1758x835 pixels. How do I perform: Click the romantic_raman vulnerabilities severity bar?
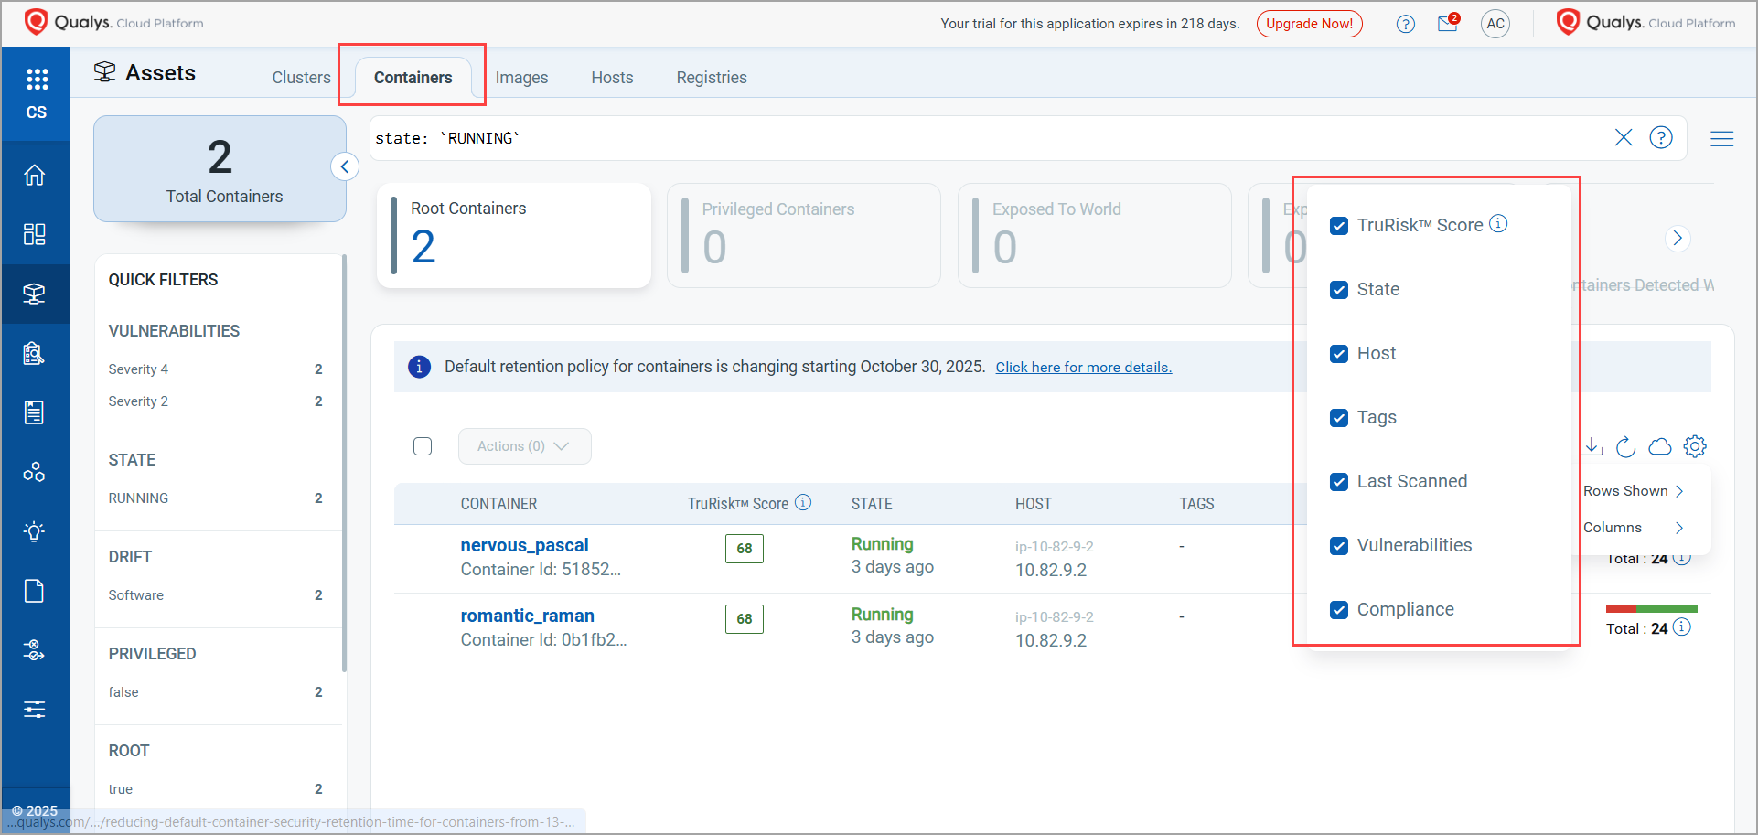tap(1651, 608)
